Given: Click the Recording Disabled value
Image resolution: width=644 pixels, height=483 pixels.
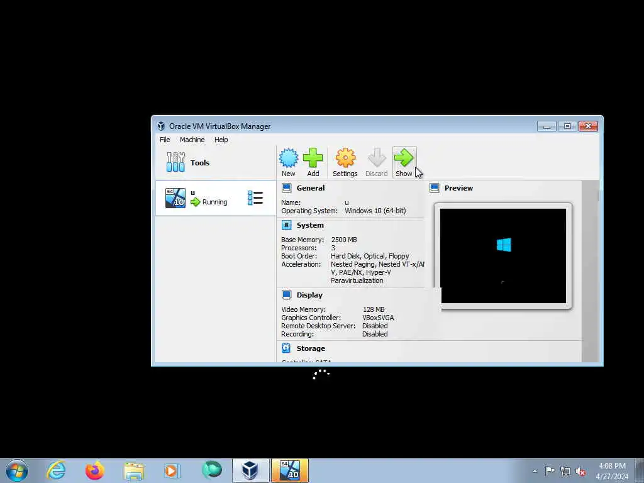Looking at the screenshot, I should click(x=375, y=334).
